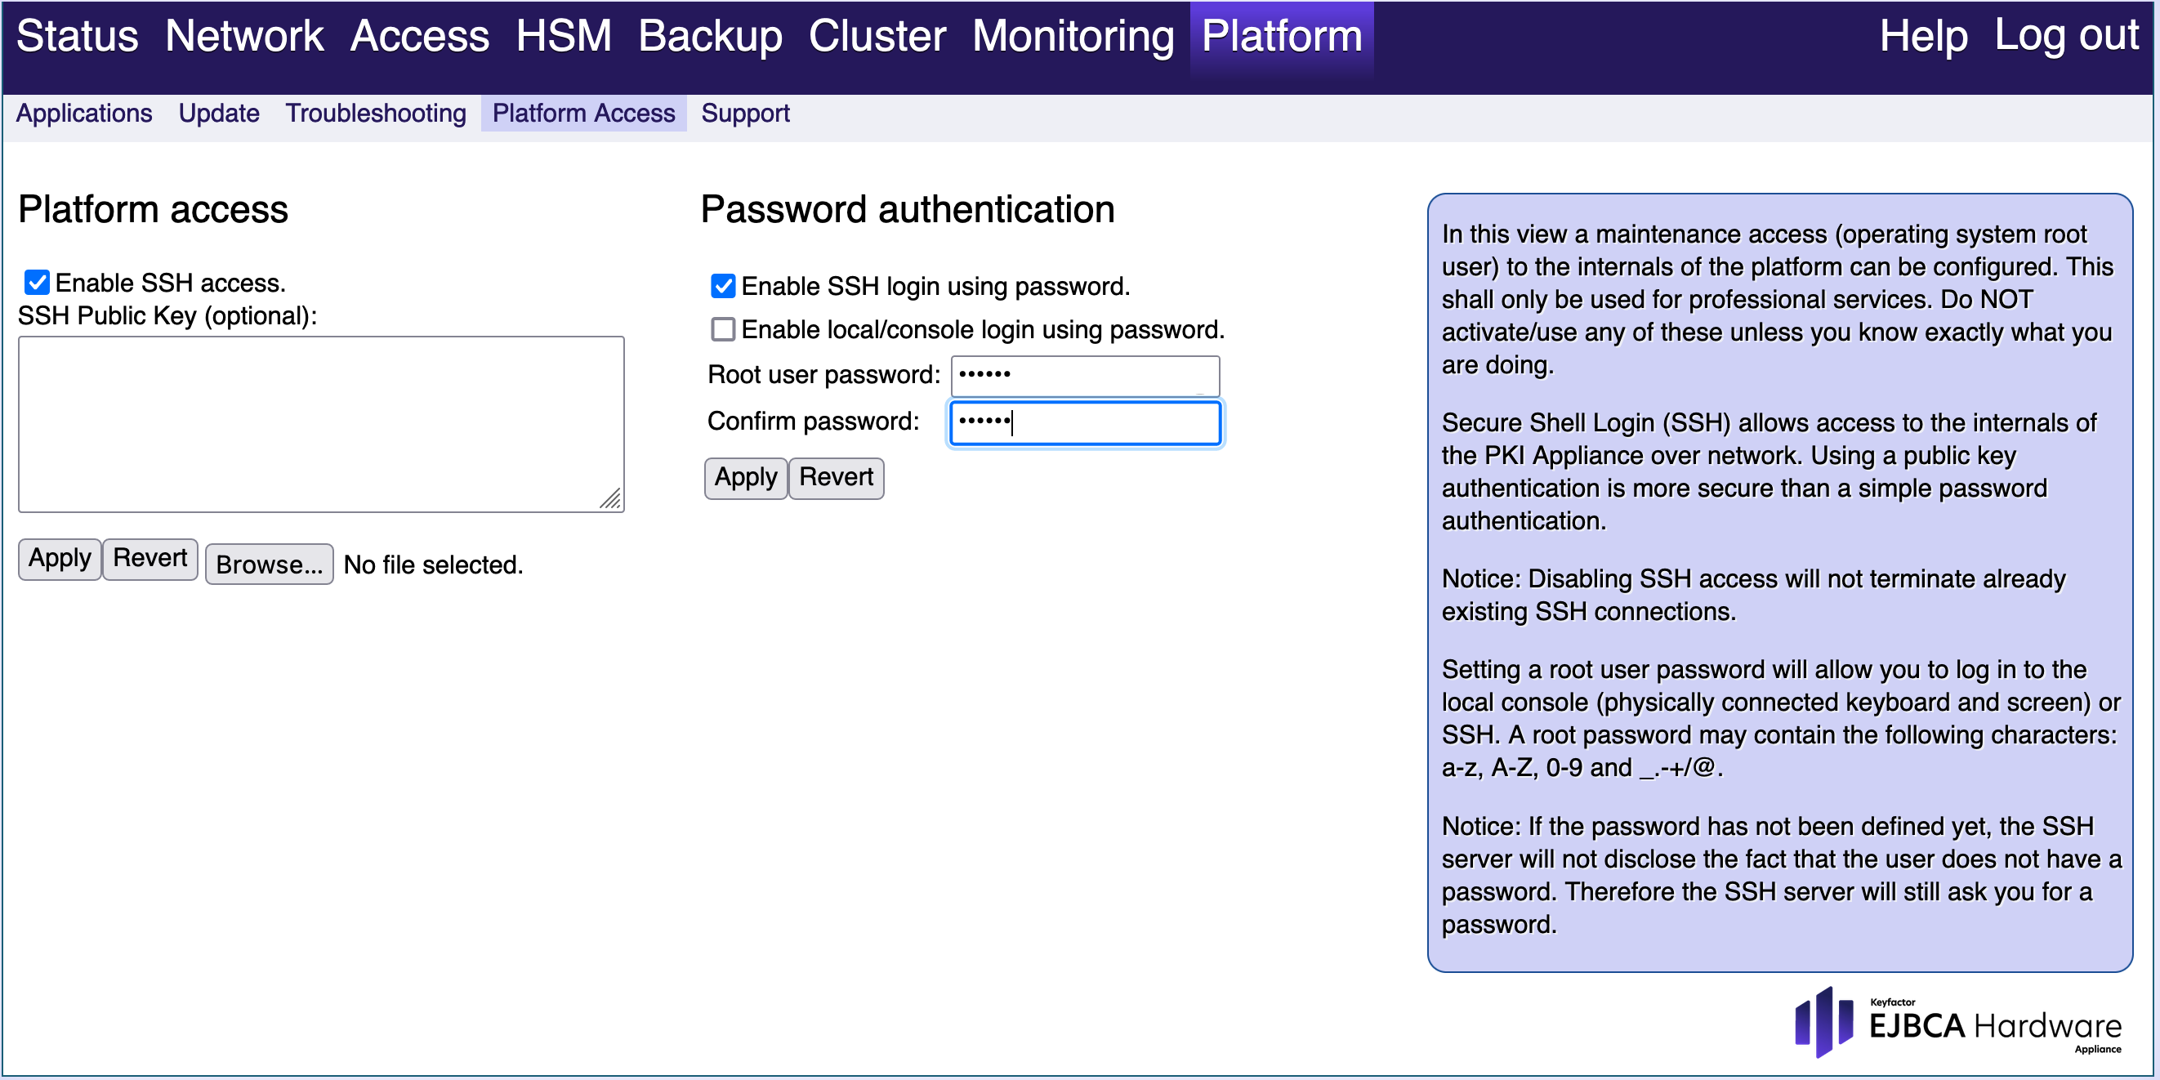Switch to the Applications sub-tab
This screenshot has width=2160, height=1080.
tap(84, 114)
